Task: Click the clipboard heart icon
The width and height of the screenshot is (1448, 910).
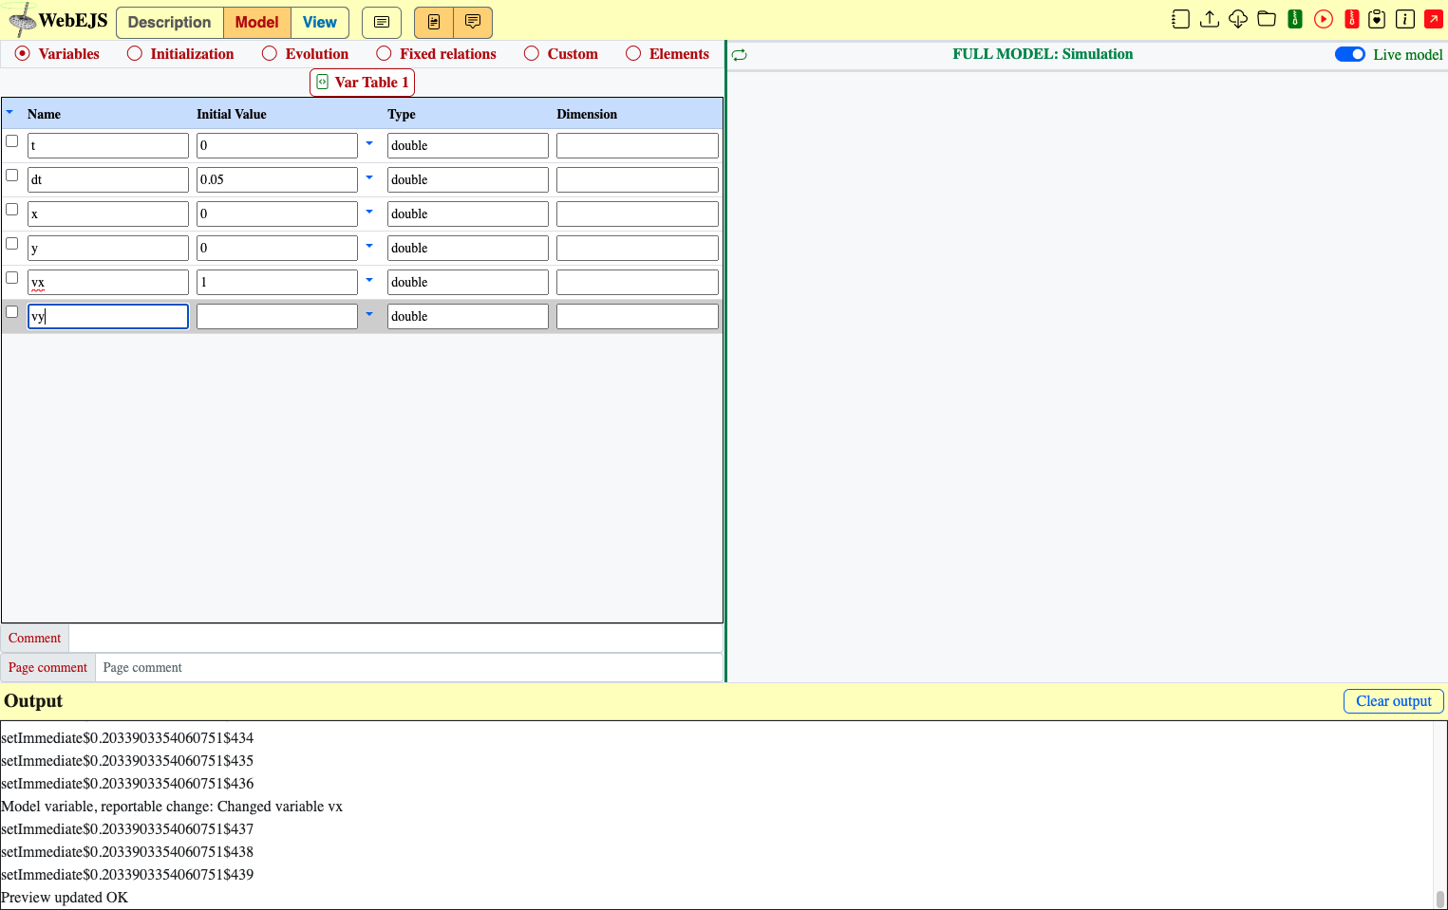Action: click(x=1377, y=19)
